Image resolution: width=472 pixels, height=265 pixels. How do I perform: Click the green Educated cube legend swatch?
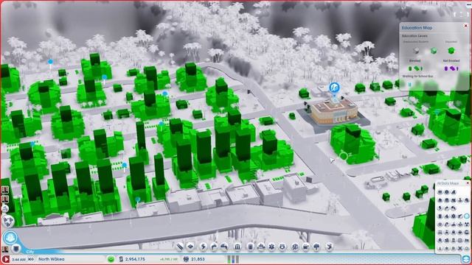click(x=451, y=51)
